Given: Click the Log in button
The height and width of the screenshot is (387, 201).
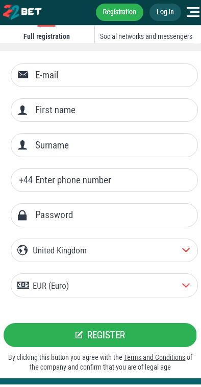Looking at the screenshot, I should tap(165, 12).
